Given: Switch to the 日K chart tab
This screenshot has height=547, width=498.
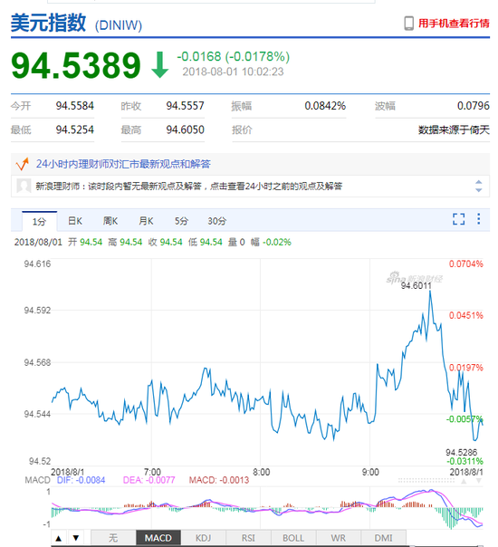Looking at the screenshot, I should 75,221.
